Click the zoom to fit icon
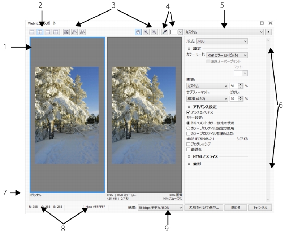This screenshot has height=234, width=289. pyautogui.click(x=66, y=32)
